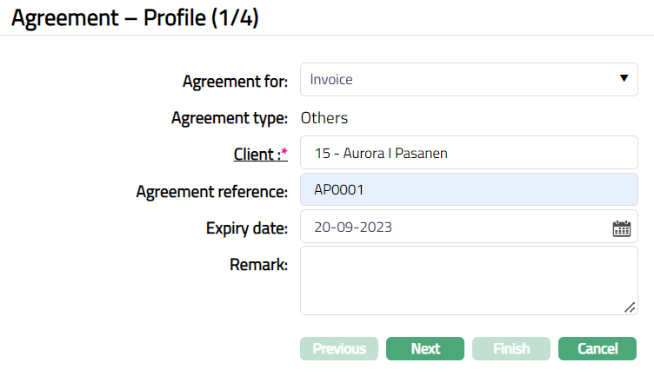Click the 'Agreement type:' label
The image size is (654, 376).
[x=230, y=118]
